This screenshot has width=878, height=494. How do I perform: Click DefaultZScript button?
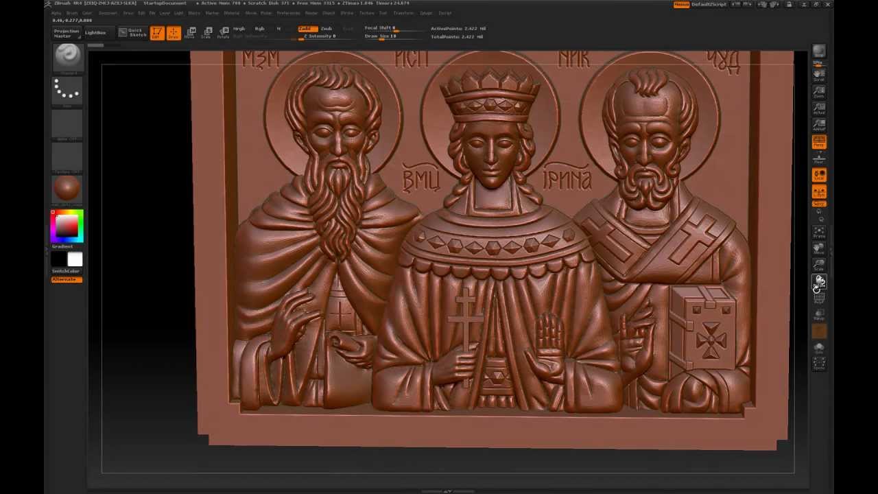pyautogui.click(x=709, y=4)
